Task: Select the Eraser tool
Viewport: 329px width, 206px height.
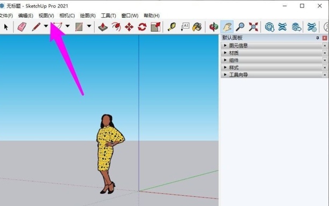Action: click(x=22, y=27)
